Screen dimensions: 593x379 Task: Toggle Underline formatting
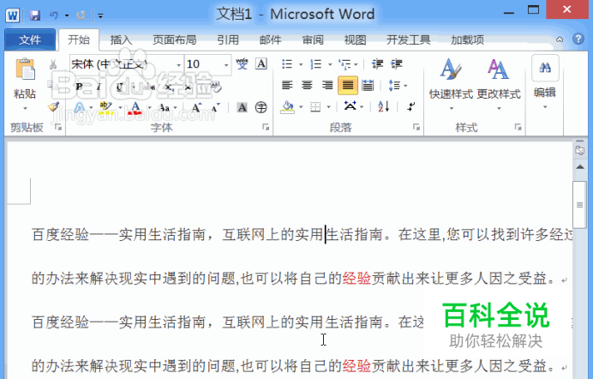[x=119, y=87]
